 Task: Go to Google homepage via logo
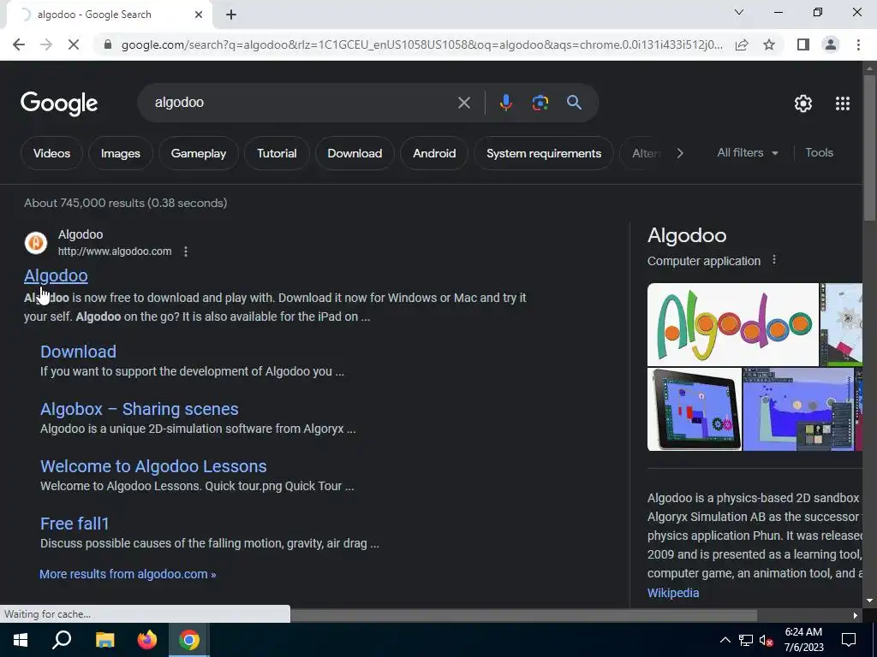click(x=59, y=104)
